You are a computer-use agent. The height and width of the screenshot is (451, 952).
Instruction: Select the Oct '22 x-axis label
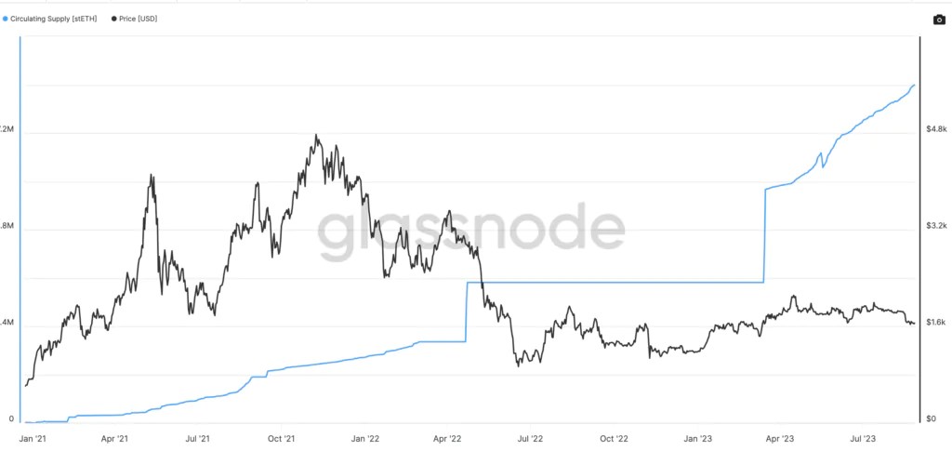[x=614, y=438]
